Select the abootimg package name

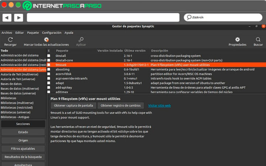click(x=62, y=69)
